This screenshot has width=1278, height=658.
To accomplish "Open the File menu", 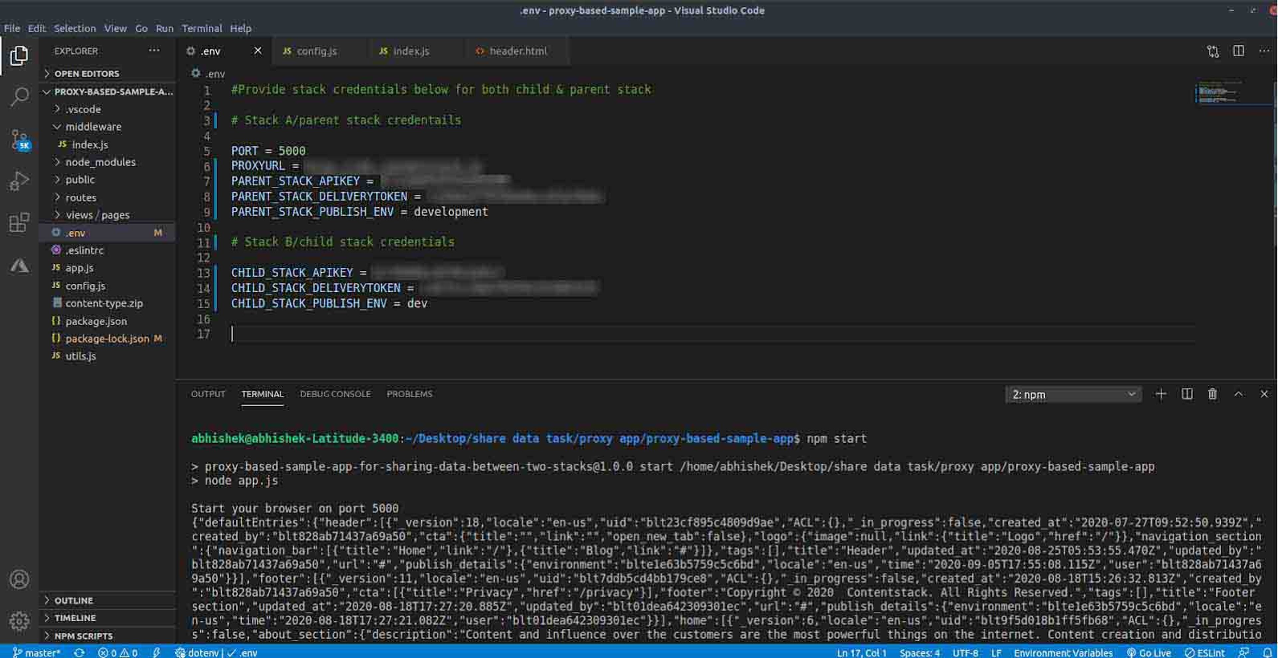I will (x=12, y=28).
